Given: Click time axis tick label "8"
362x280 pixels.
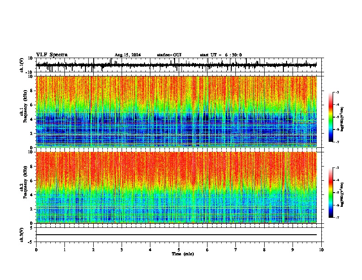Looking at the screenshot, I should coord(264,250).
